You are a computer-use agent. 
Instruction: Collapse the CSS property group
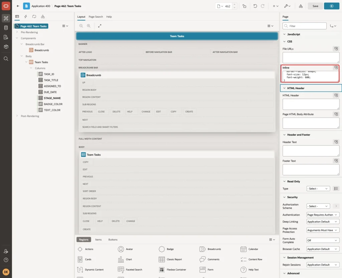click(x=284, y=41)
